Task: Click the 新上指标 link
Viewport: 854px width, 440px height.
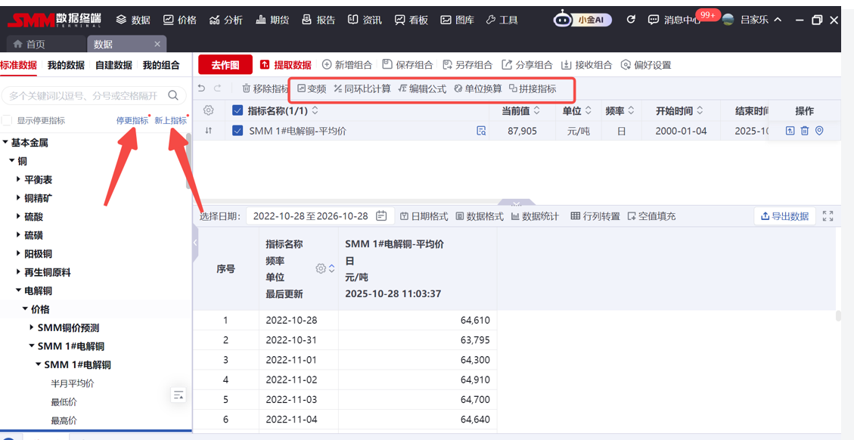Action: (x=170, y=120)
